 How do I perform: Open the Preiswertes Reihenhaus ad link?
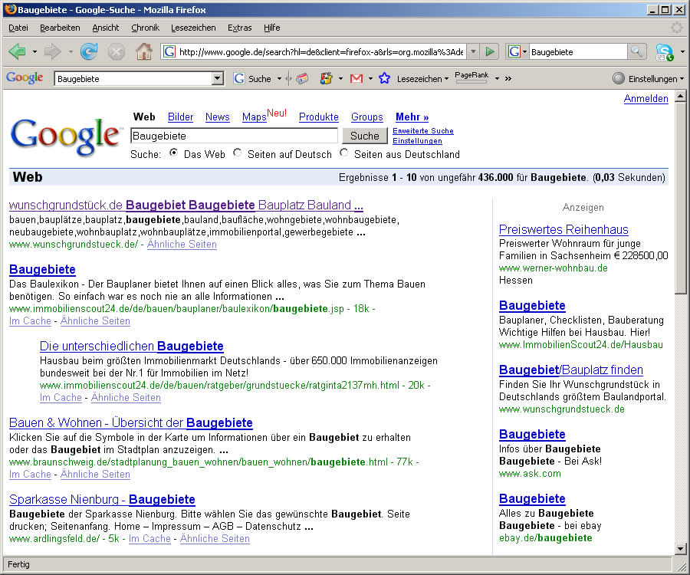(x=563, y=230)
